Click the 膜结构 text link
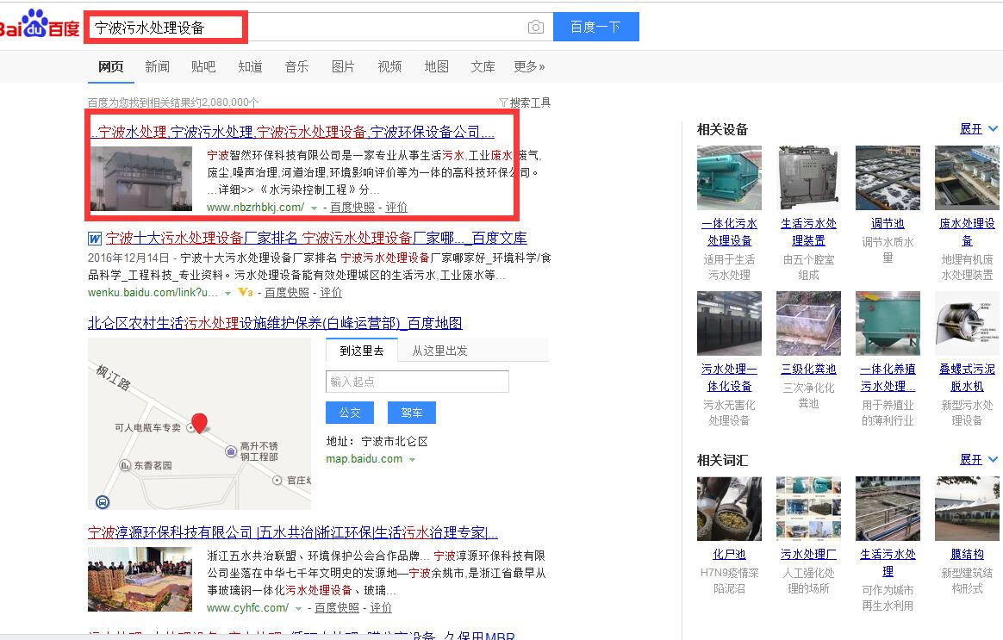1003x640 pixels. coord(967,555)
